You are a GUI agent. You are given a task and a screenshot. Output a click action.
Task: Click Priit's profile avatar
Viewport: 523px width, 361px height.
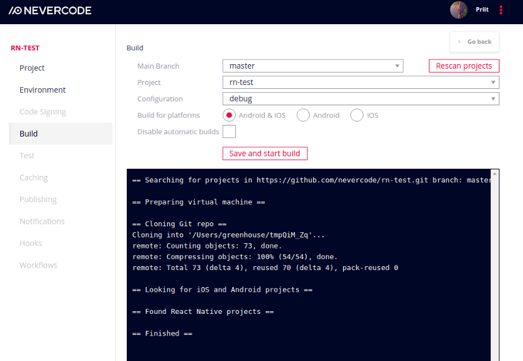click(x=459, y=10)
